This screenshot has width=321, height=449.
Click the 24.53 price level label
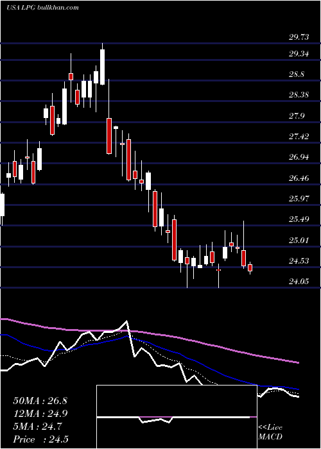tap(299, 260)
